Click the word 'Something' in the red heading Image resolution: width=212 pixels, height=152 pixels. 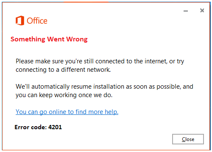(x=28, y=39)
